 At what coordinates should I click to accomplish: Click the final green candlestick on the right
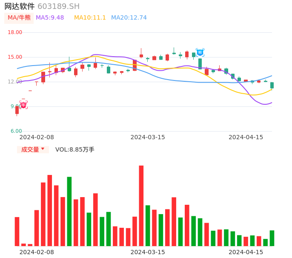tap(272, 86)
